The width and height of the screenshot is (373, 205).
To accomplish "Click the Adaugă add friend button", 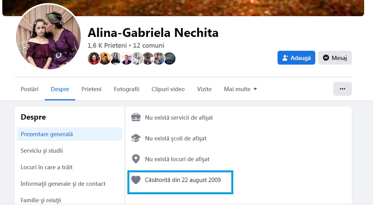I will point(296,58).
